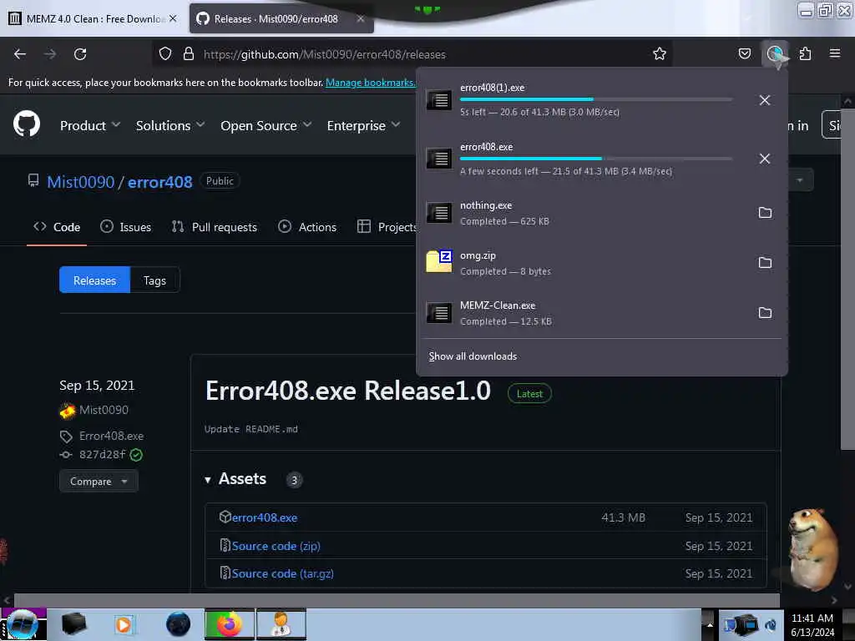
Task: Click the Windows Start orb
Action: [23, 624]
